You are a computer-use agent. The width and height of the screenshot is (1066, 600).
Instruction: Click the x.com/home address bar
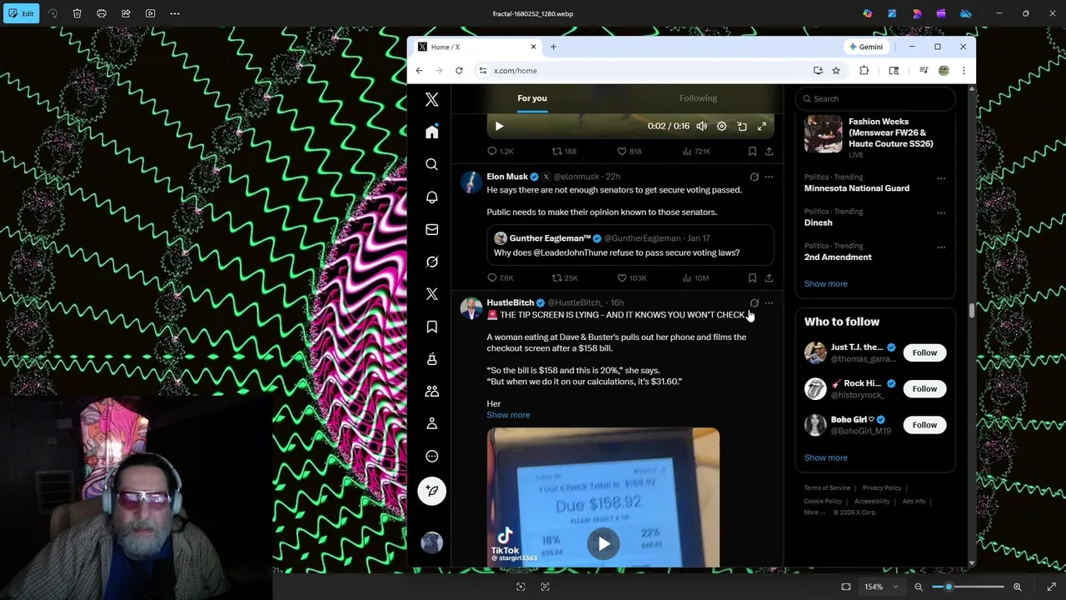(x=641, y=71)
